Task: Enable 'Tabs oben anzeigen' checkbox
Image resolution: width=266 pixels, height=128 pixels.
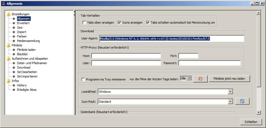Action: pyautogui.click(x=85, y=22)
